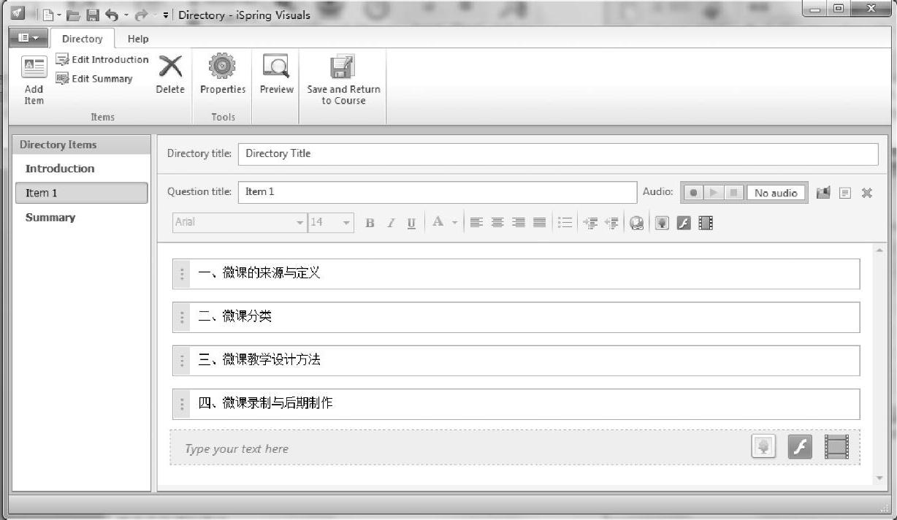Image resolution: width=897 pixels, height=520 pixels.
Task: Open Edit Introduction in the ribbon
Action: [x=102, y=60]
